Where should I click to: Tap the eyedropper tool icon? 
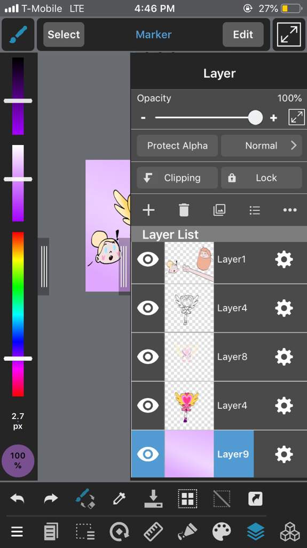(119, 498)
